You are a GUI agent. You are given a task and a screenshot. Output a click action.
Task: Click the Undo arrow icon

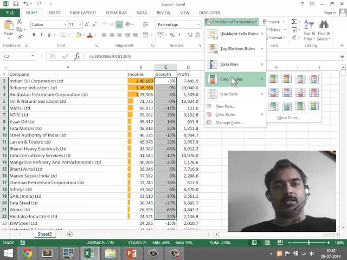26,4
